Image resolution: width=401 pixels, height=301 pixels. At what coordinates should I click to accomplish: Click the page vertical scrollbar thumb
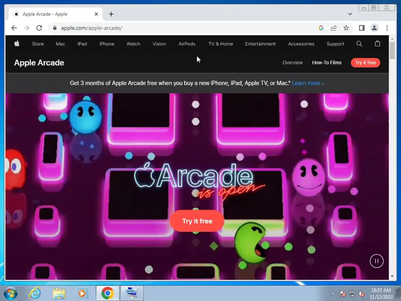click(392, 51)
